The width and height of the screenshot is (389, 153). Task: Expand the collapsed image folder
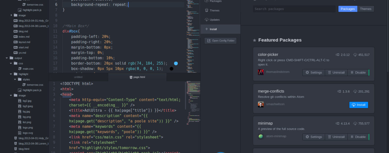(x=11, y=15)
